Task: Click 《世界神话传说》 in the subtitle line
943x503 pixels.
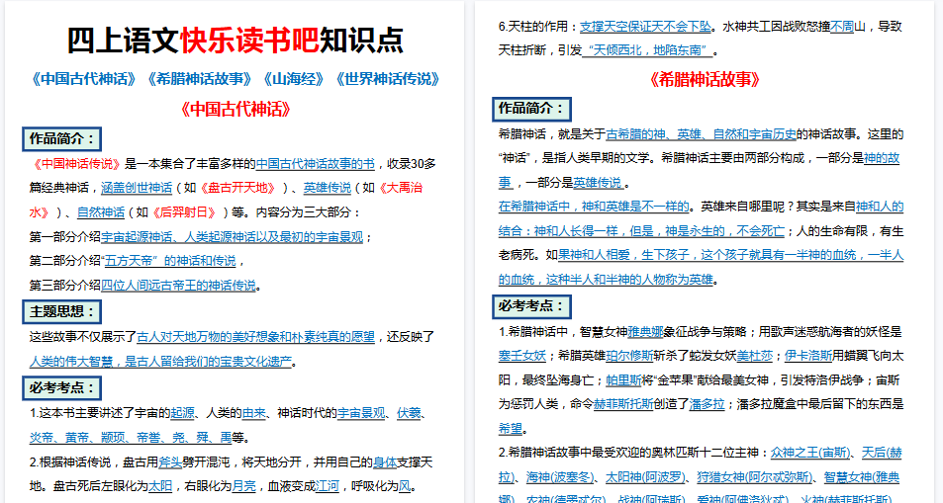Action: 388,79
